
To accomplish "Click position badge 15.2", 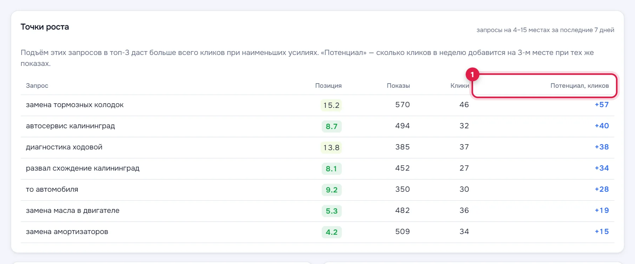I will [x=331, y=105].
